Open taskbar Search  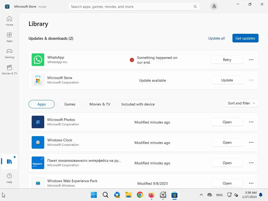coord(105,195)
